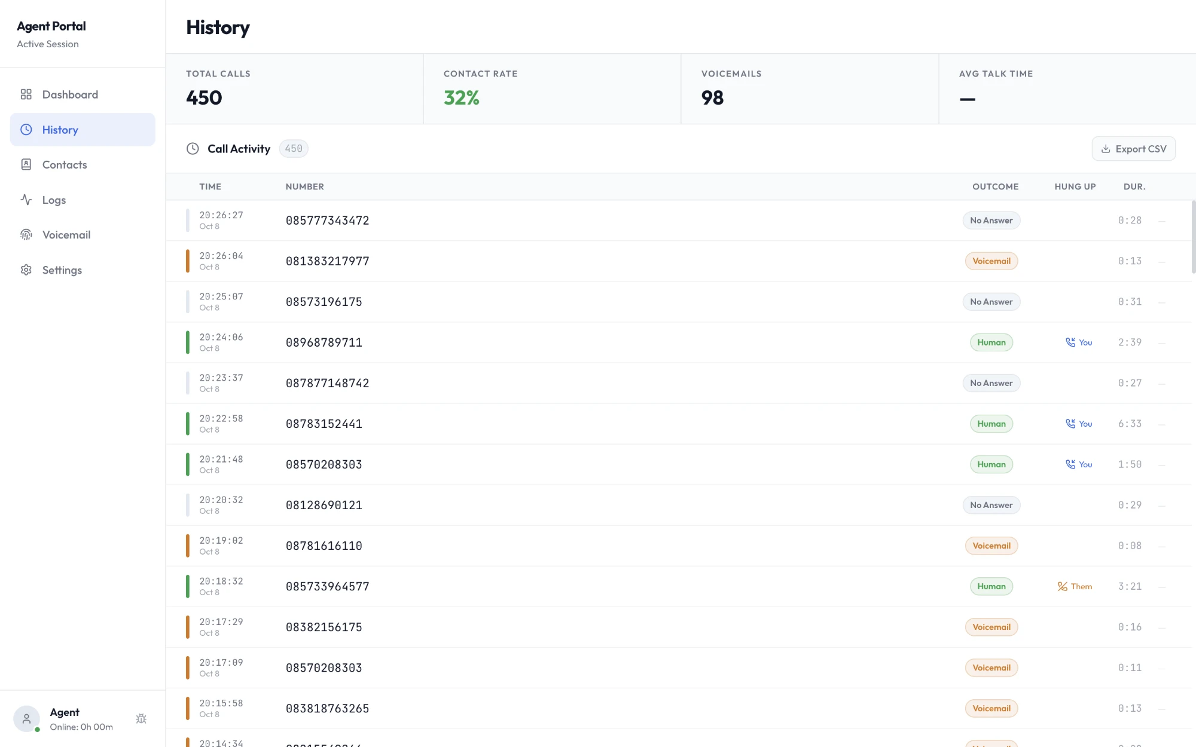The image size is (1196, 747).
Task: Open the Logs section
Action: pos(83,200)
